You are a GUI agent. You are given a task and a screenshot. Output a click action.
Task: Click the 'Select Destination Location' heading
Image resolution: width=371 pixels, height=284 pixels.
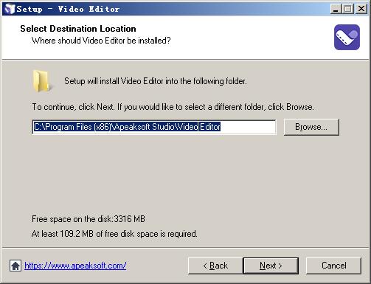[78, 29]
